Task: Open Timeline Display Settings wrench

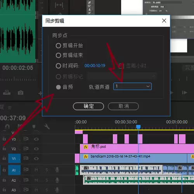Action: click(x=47, y=126)
